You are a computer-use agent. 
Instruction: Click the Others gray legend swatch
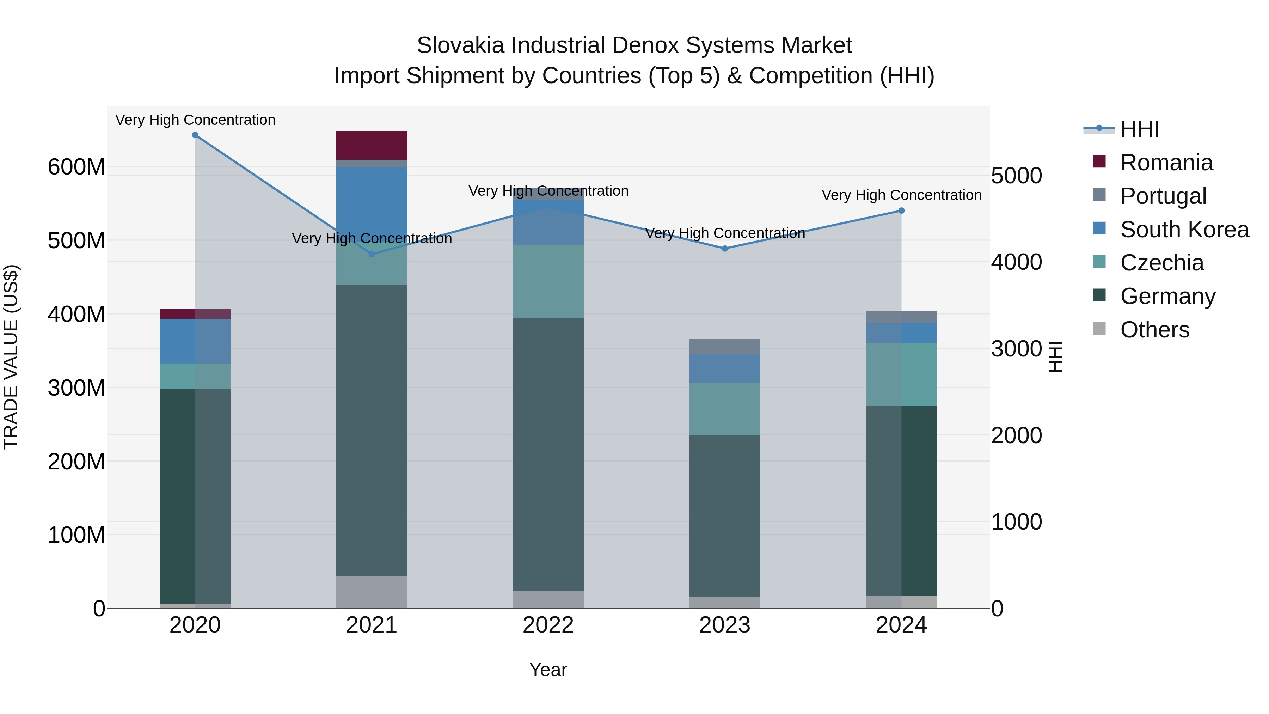pyautogui.click(x=1099, y=329)
